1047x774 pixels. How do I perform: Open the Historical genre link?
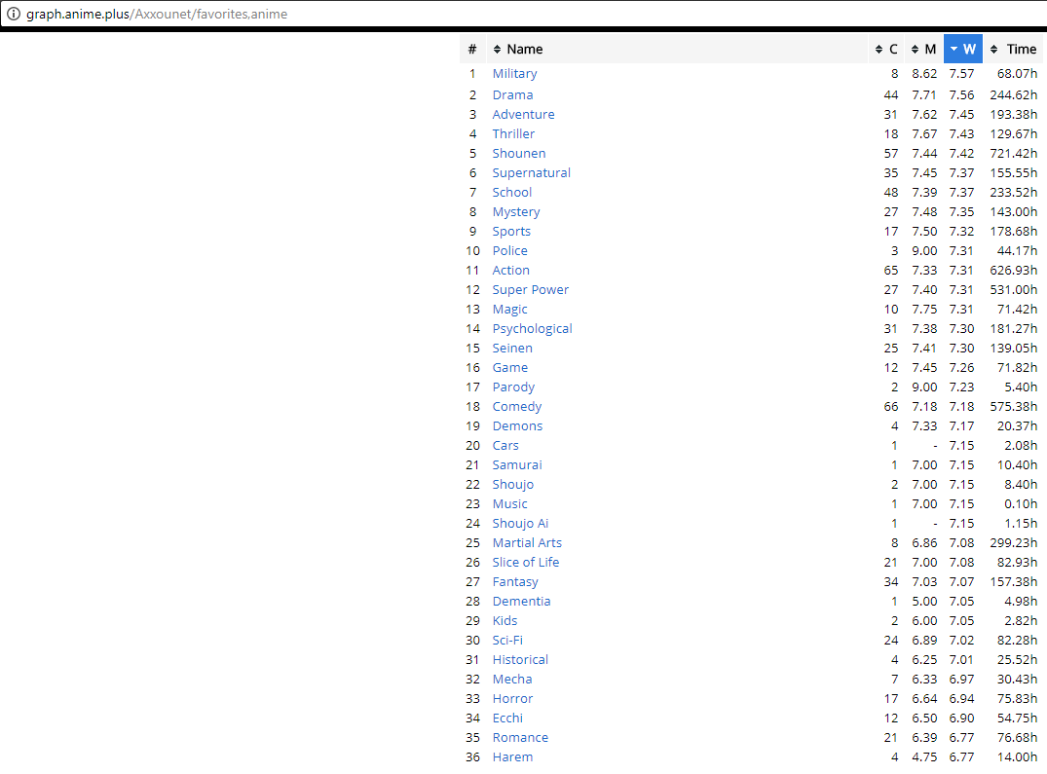tap(519, 659)
